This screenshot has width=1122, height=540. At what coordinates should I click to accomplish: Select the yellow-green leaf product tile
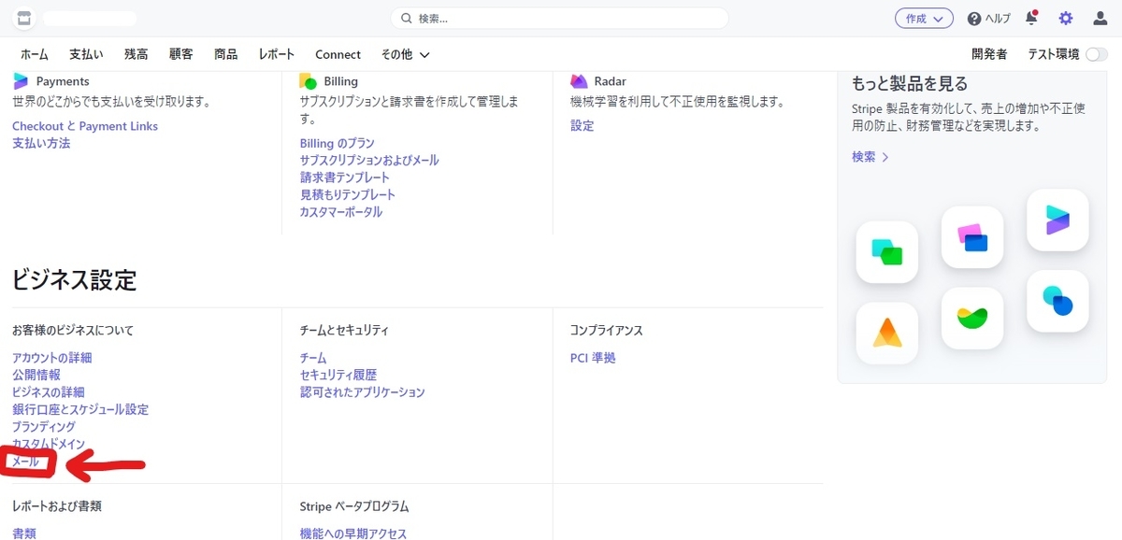pyautogui.click(x=972, y=318)
